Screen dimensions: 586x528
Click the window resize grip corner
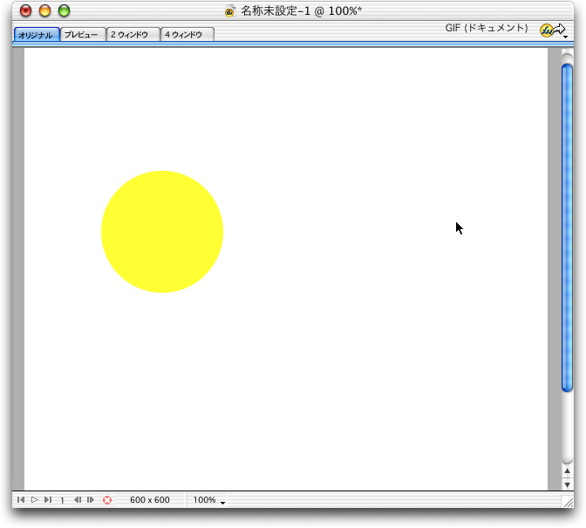[x=568, y=502]
